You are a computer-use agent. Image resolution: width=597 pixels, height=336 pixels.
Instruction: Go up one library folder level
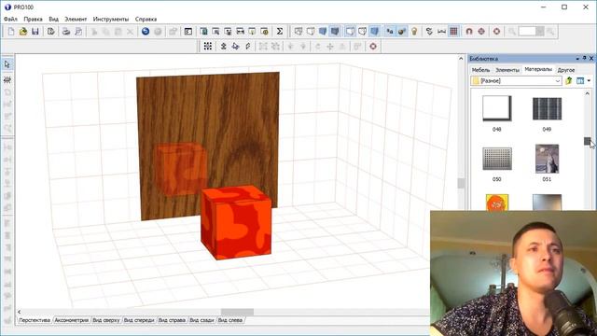[569, 81]
